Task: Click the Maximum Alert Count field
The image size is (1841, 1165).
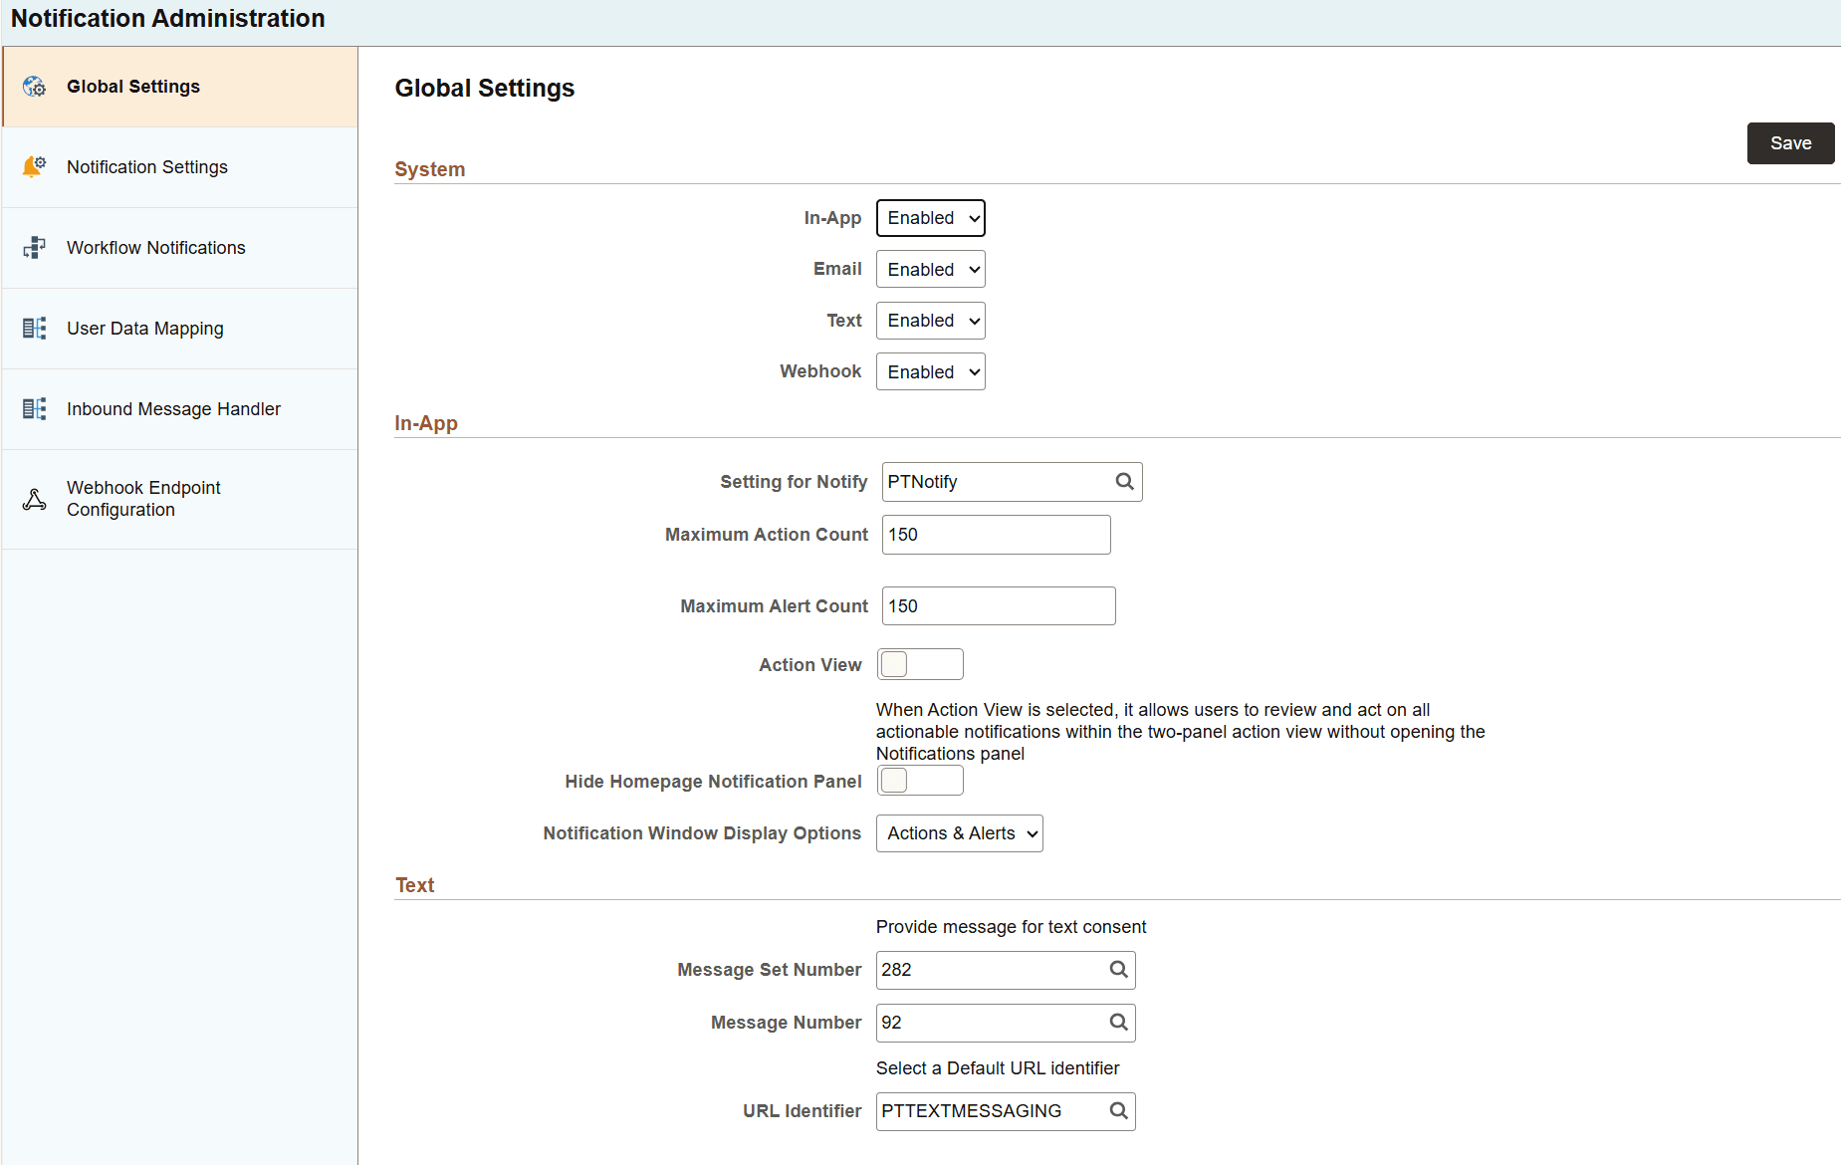Action: click(x=999, y=606)
